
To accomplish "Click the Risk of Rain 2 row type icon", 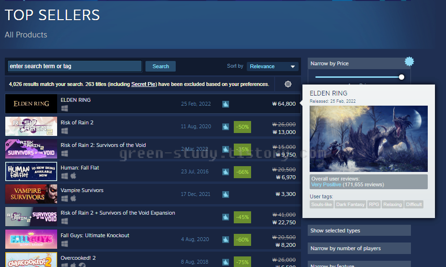I will point(226,127).
